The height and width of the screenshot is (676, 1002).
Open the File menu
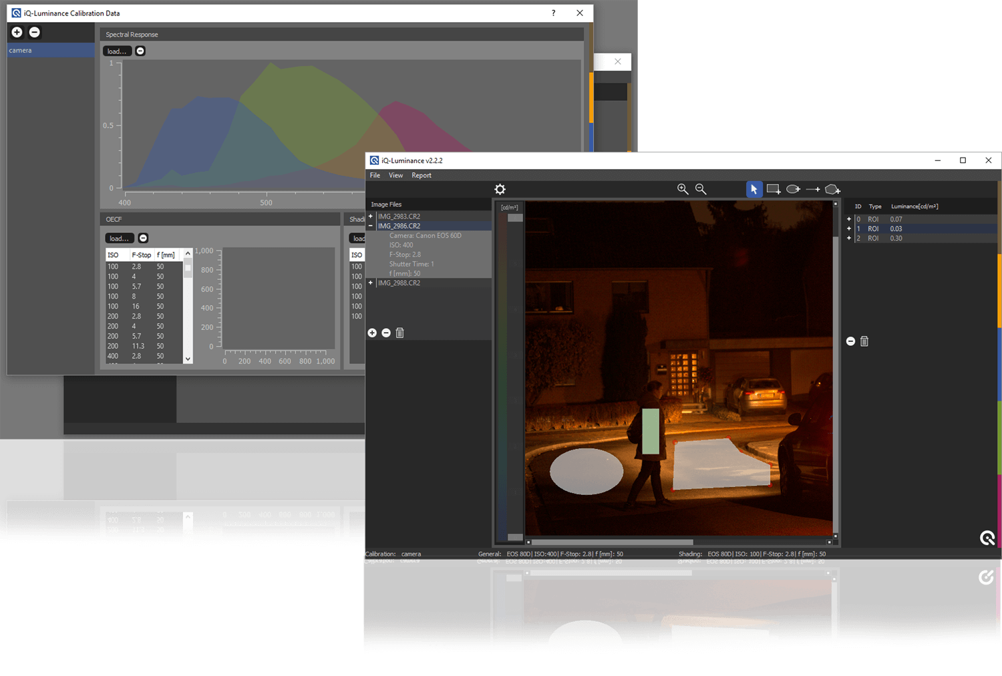375,175
